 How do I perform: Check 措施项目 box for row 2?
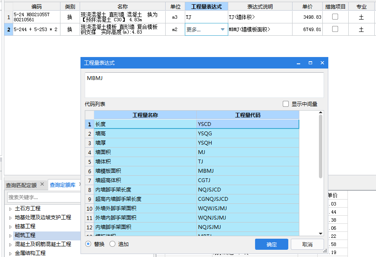coord(335,29)
